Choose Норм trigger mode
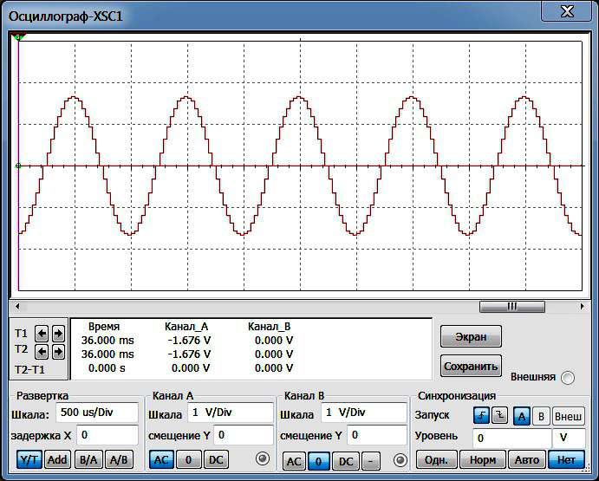 (x=483, y=459)
